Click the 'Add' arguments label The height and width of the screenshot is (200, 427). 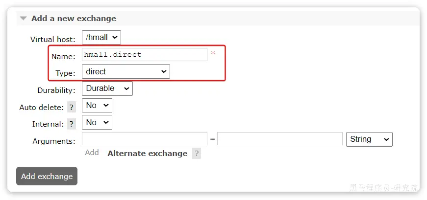[92, 153]
